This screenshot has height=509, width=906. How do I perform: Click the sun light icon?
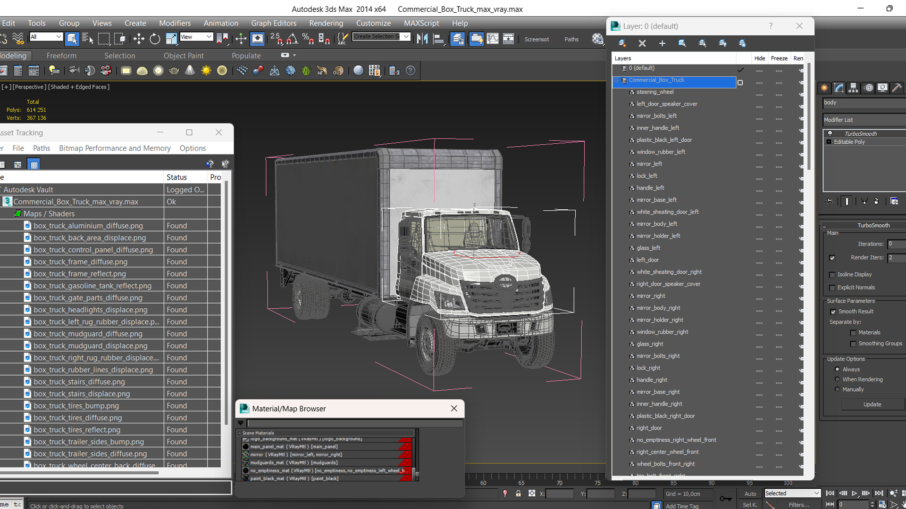point(206,71)
